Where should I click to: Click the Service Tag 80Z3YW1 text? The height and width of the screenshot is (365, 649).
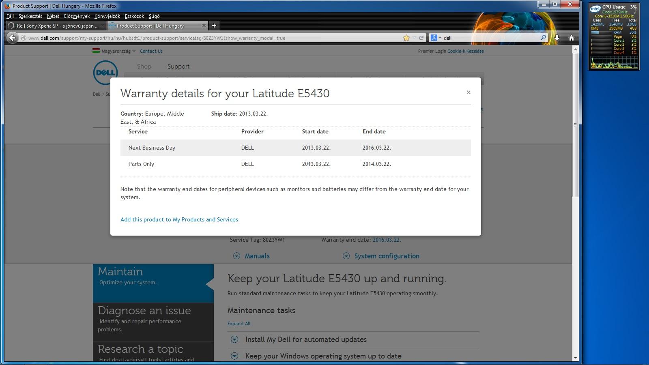(x=257, y=240)
